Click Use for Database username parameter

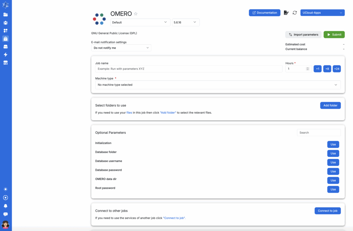333,162
